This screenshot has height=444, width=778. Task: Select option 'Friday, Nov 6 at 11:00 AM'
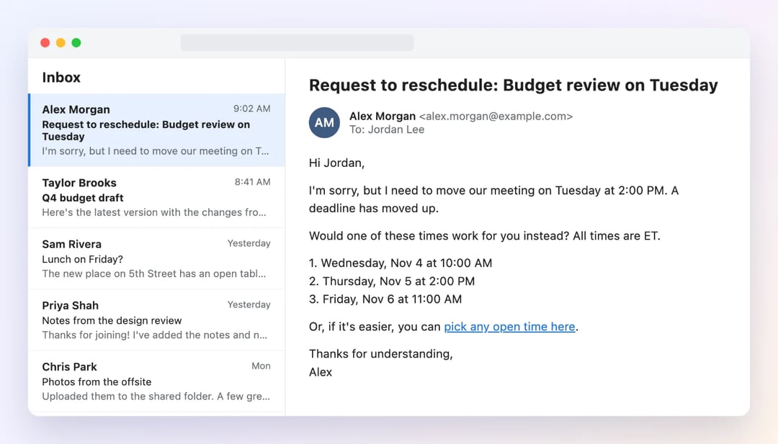[x=385, y=299]
